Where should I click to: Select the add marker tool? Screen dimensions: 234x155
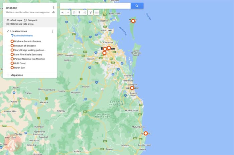[x=80, y=13]
